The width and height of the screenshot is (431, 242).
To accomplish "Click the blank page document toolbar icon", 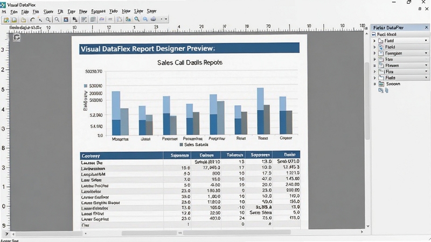I will click(23, 19).
